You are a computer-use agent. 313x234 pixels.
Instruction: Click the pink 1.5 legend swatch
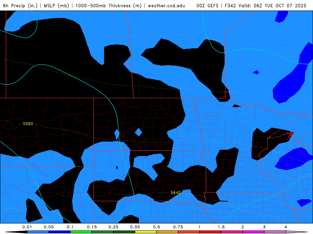[x=232, y=232]
